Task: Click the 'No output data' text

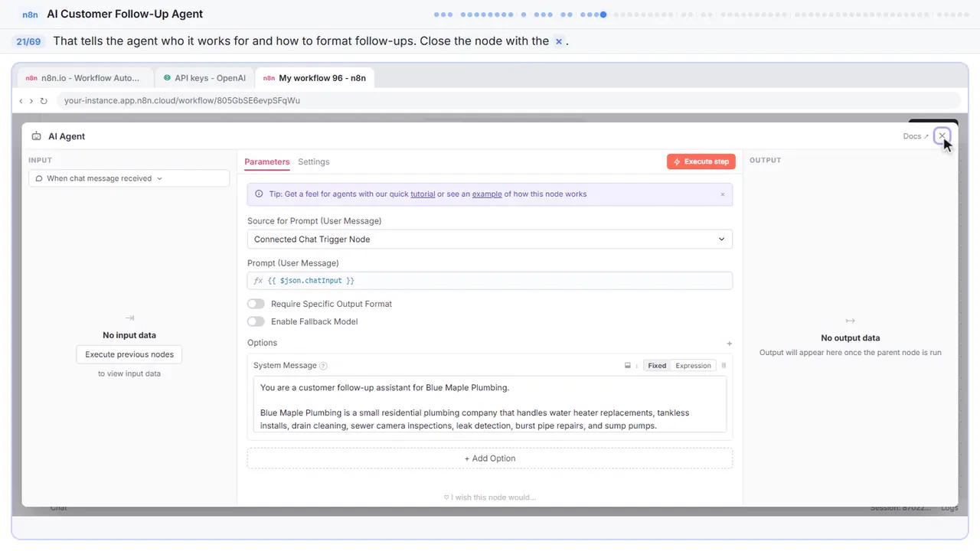Action: (850, 337)
